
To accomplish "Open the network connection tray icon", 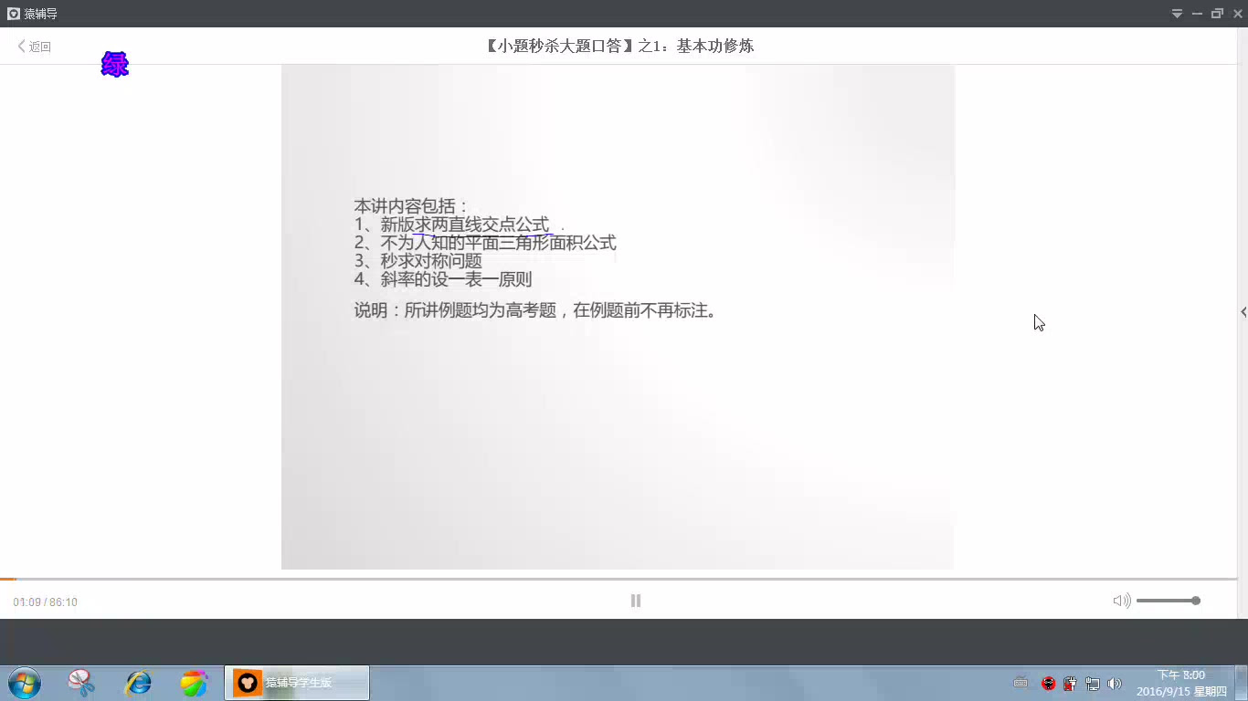I will point(1092,683).
